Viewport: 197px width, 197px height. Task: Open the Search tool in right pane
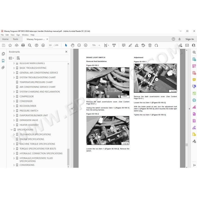tap(194, 52)
